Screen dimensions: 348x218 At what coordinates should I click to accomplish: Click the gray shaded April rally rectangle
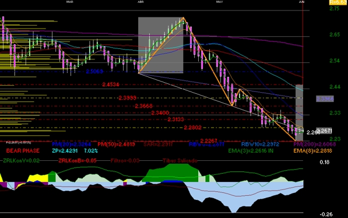(161, 45)
